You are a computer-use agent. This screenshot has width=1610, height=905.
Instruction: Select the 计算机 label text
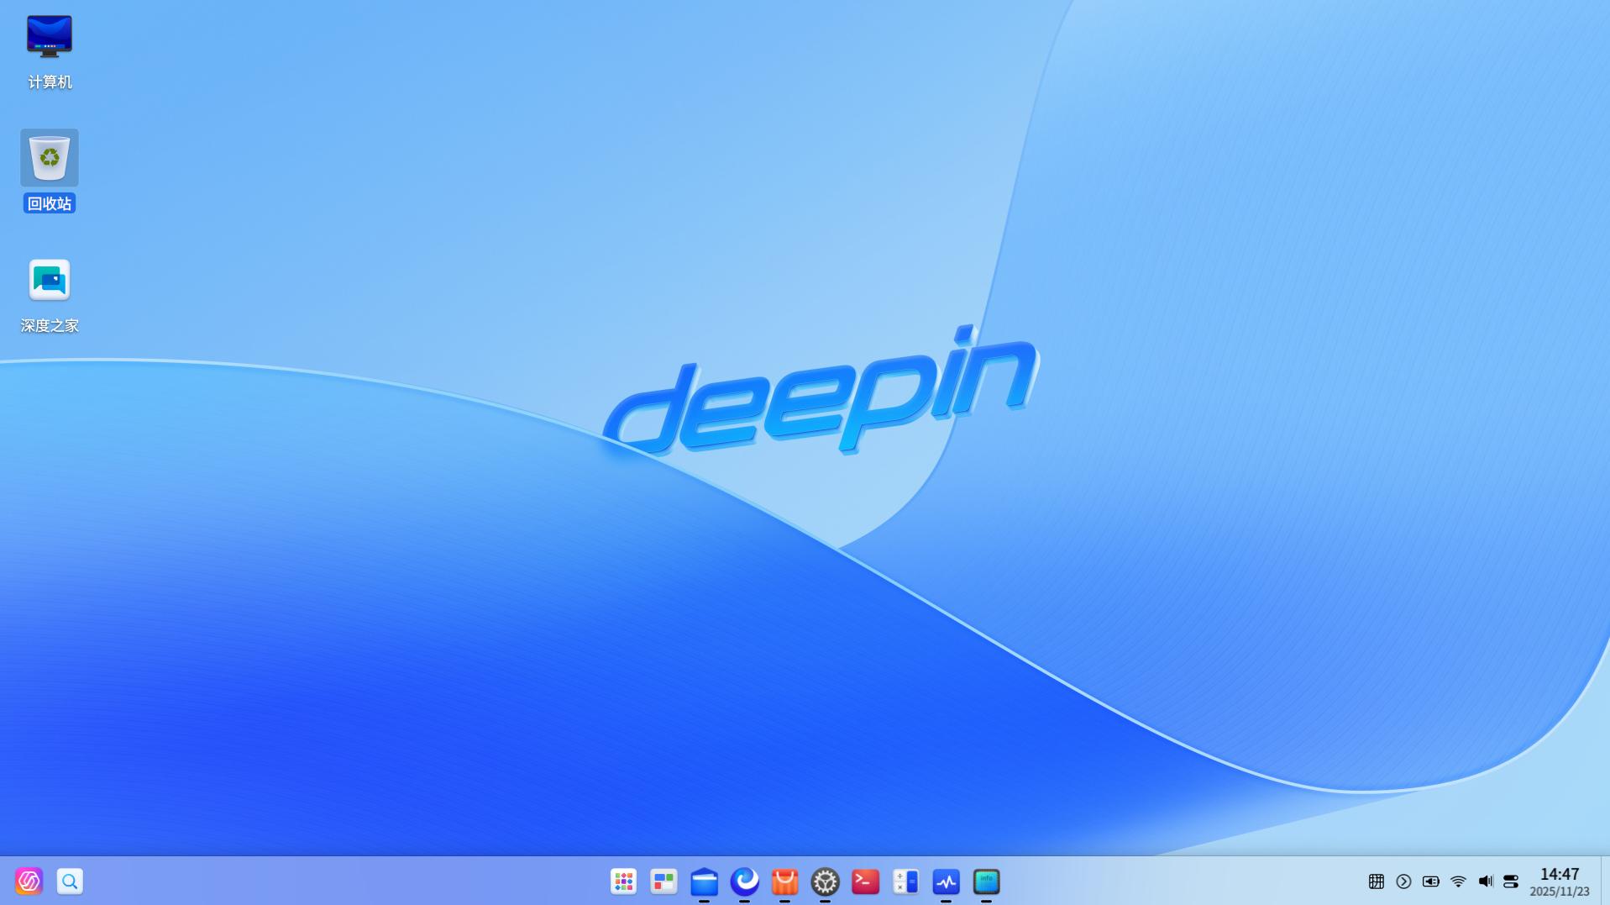click(x=50, y=82)
